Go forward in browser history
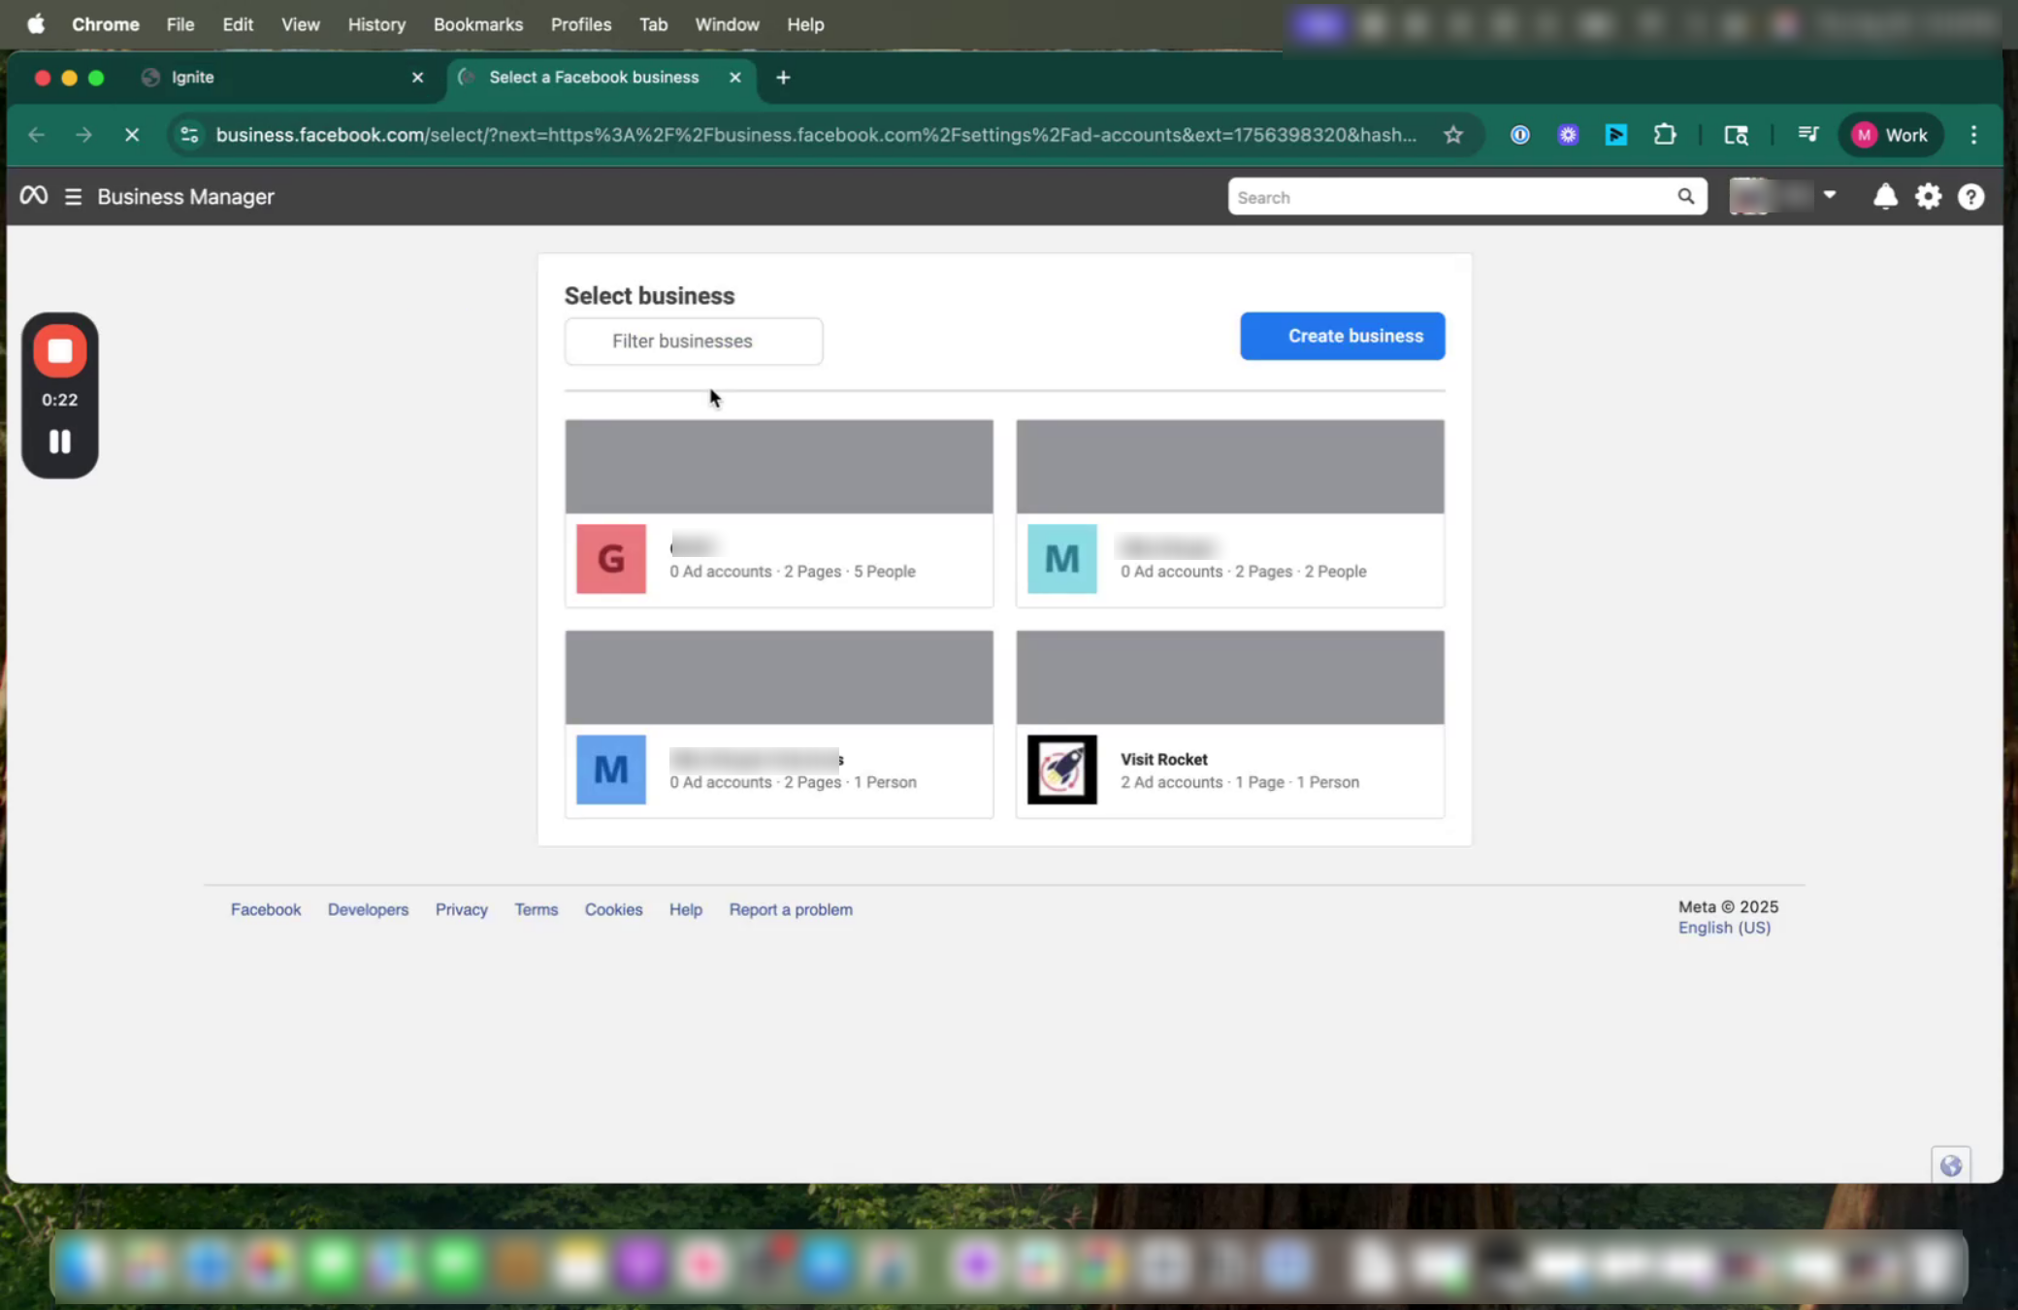 point(84,135)
